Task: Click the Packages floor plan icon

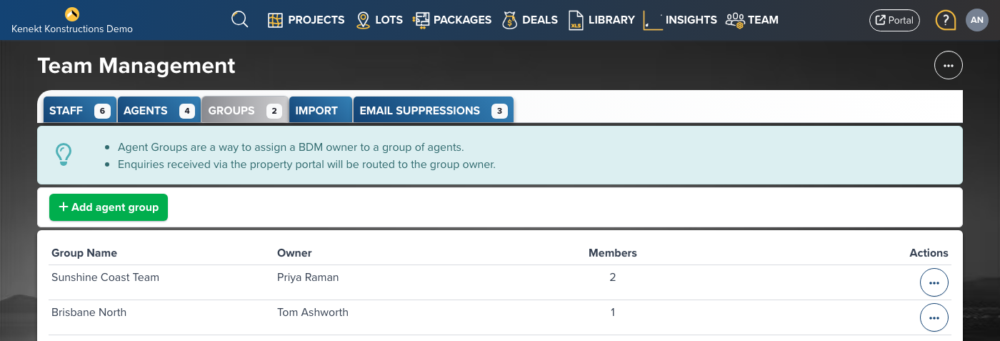Action: coord(421,20)
